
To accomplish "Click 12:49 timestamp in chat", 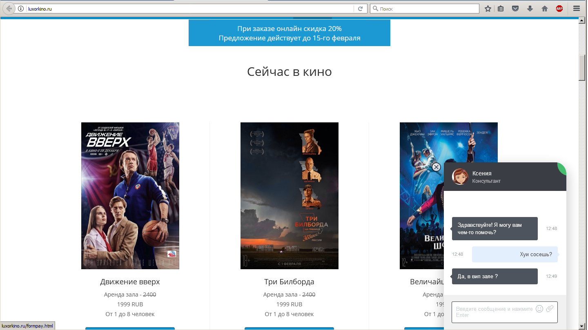I will [551, 276].
